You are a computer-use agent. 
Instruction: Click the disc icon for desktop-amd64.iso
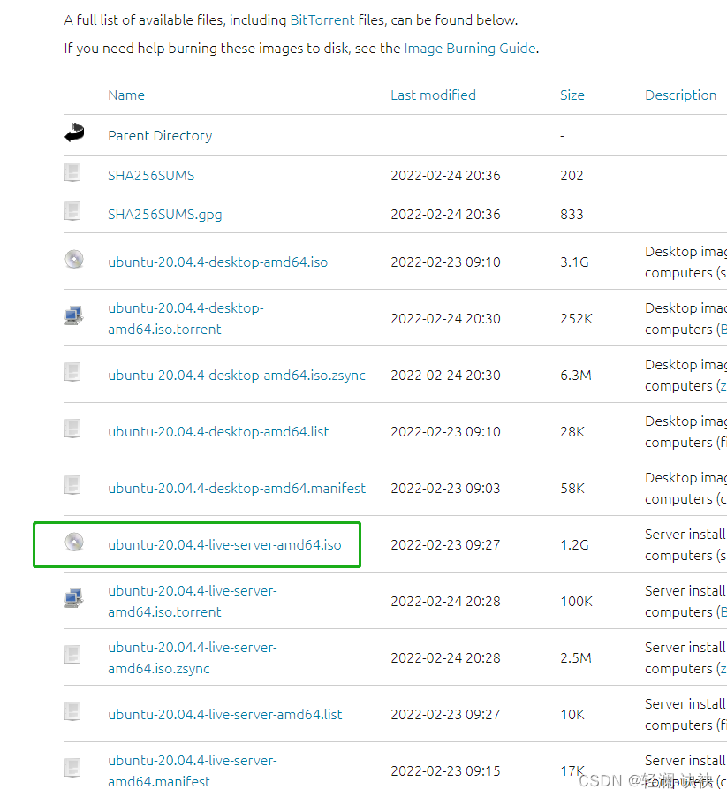click(x=74, y=259)
